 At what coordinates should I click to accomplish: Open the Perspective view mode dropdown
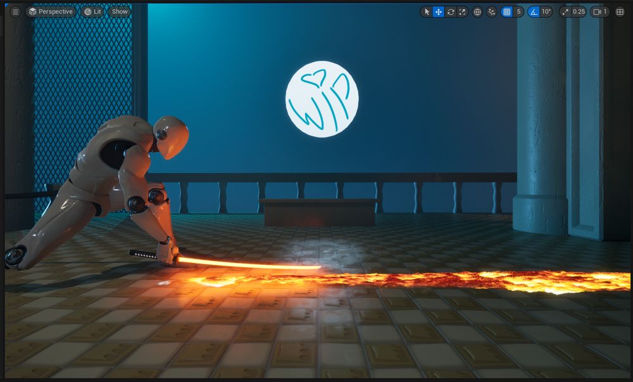(x=51, y=11)
